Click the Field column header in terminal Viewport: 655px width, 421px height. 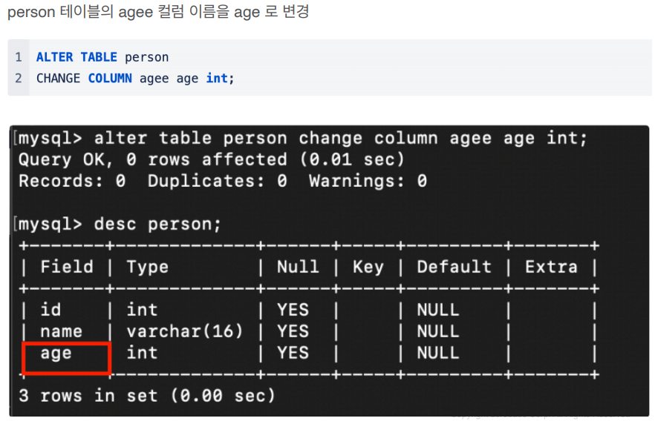click(x=67, y=267)
